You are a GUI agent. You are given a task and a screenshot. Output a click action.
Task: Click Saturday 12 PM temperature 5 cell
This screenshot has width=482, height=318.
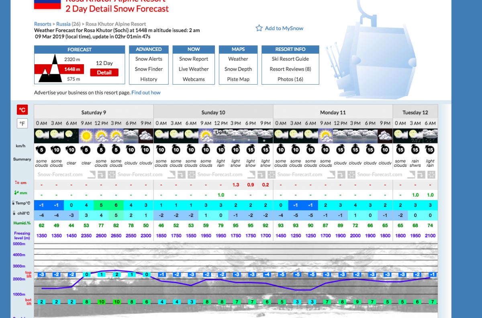coord(101,205)
